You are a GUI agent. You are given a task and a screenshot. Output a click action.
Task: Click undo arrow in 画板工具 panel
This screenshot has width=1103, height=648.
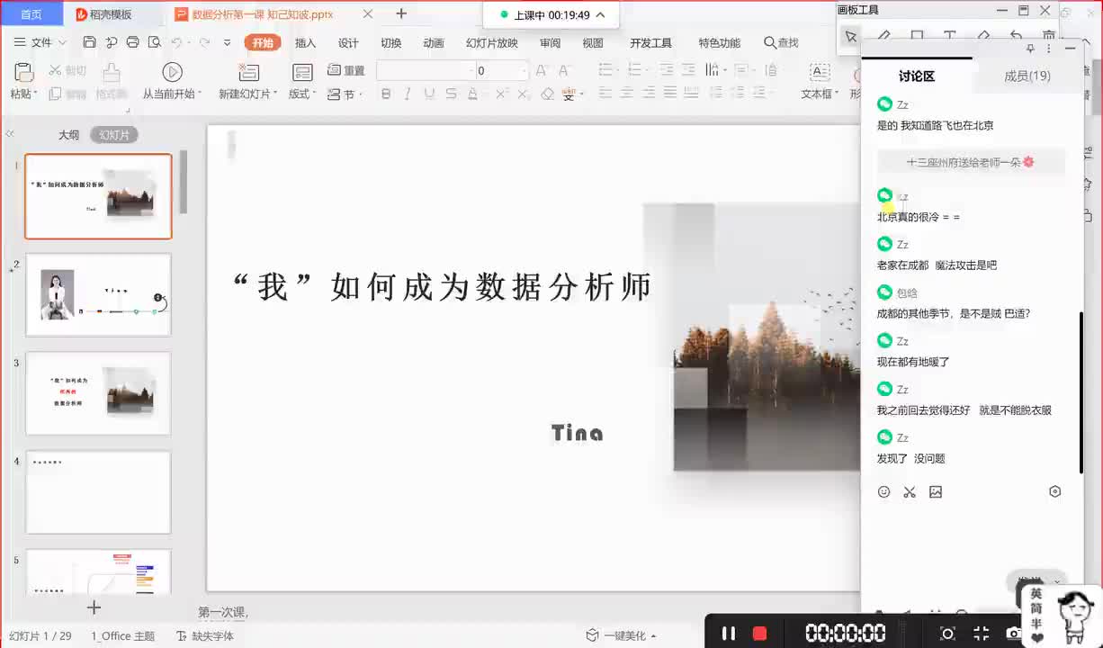1016,36
